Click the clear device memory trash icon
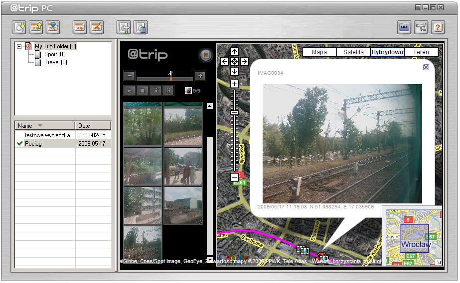Viewport: 460px width, 283px height. point(141,27)
